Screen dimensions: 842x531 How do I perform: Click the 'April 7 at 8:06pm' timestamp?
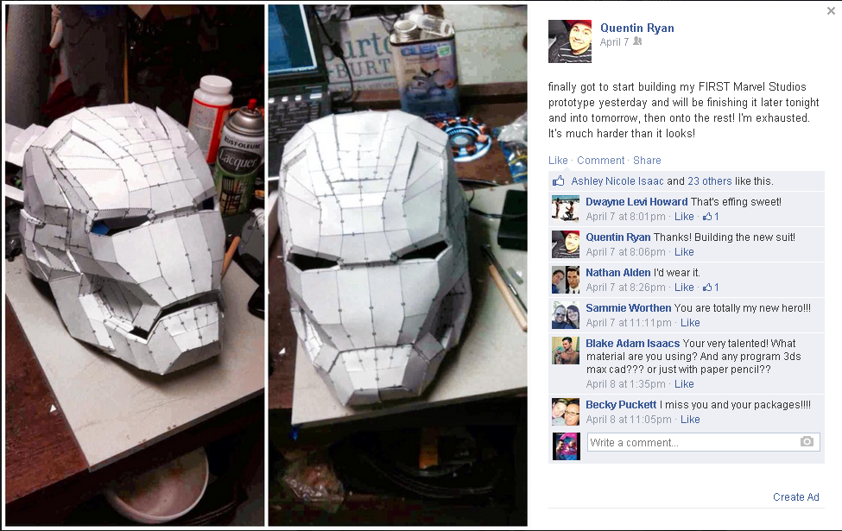[625, 252]
